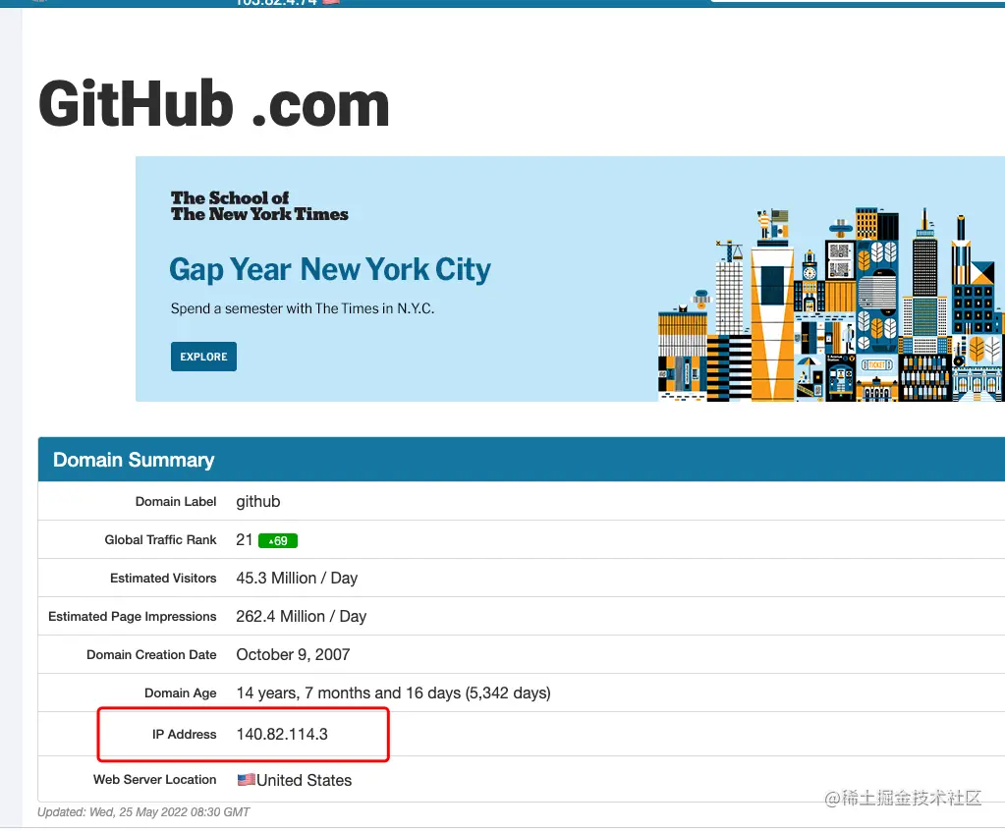Click the IP Address label
This screenshot has height=831, width=1005.
184,735
